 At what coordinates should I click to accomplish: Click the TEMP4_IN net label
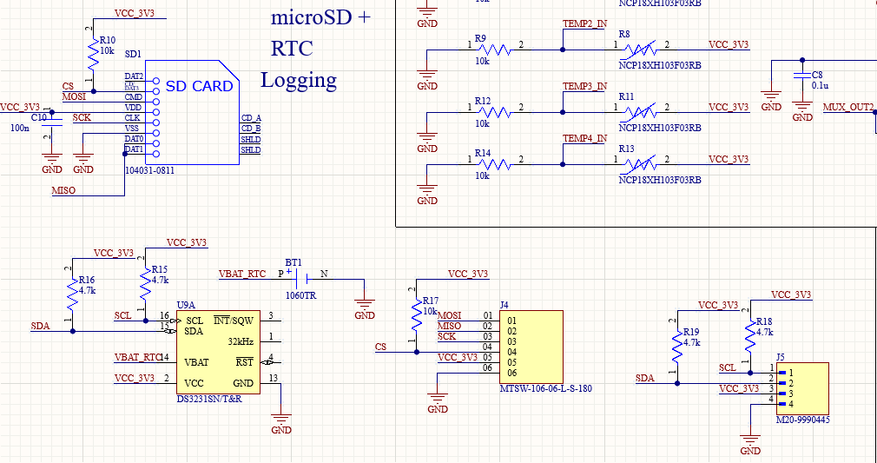tap(584, 138)
